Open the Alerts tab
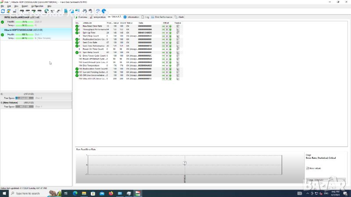The width and height of the screenshot is (351, 197). pos(180,17)
